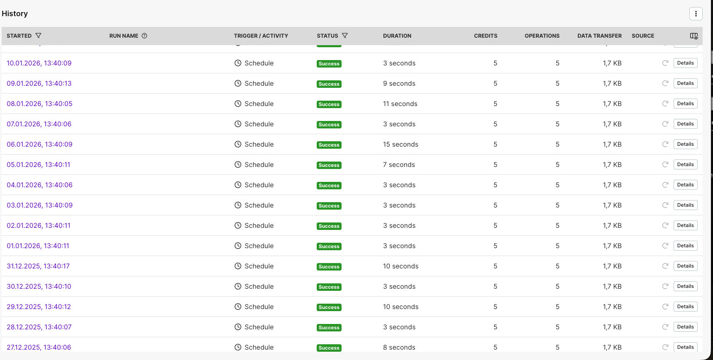The height and width of the screenshot is (360, 713).
Task: Open Details for the 09.01.2026 run
Action: point(685,83)
